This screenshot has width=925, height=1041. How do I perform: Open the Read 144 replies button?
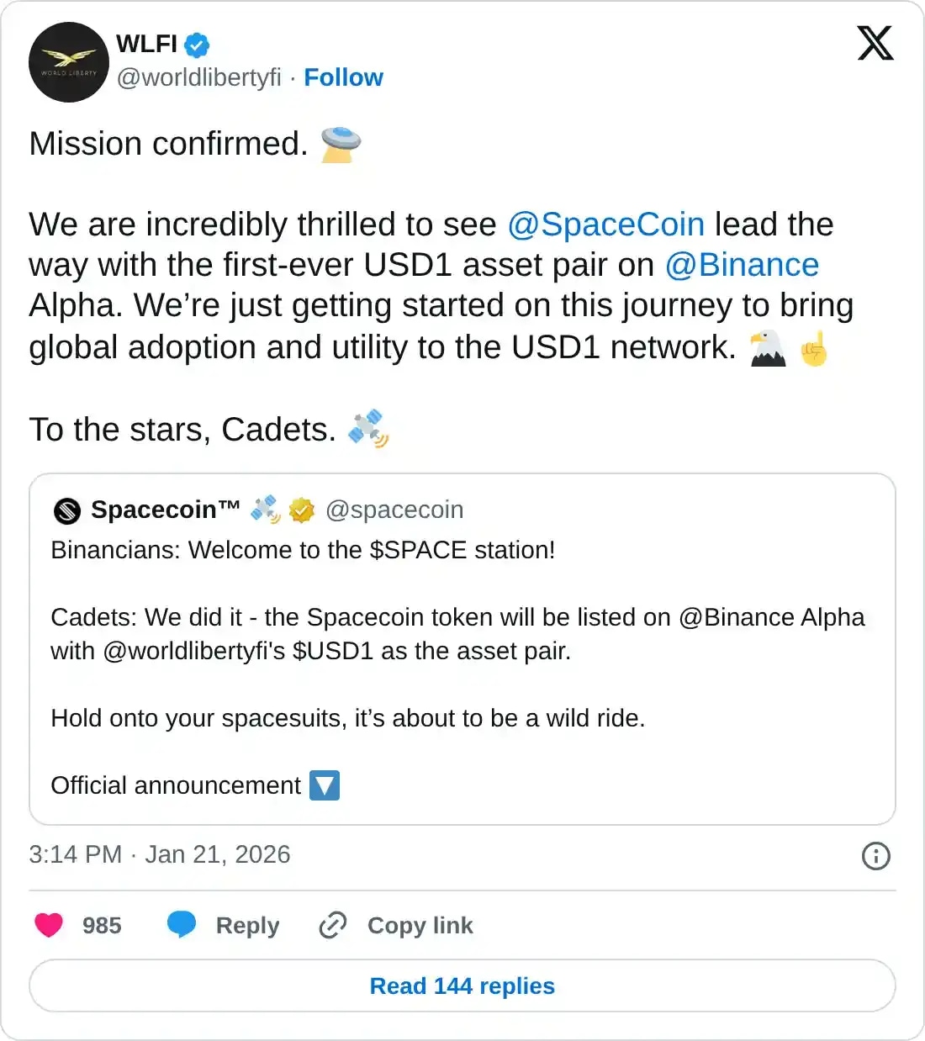click(x=462, y=986)
